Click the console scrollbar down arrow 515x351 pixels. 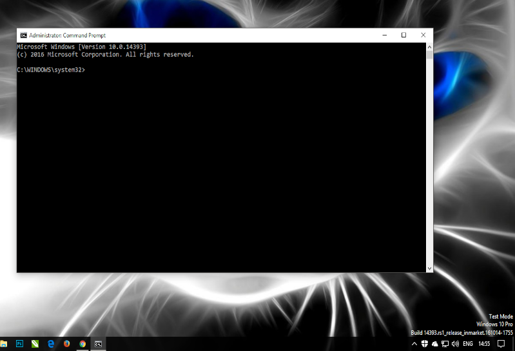(x=429, y=268)
